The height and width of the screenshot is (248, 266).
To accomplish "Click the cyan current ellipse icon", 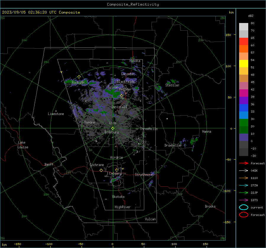I will [244, 207].
